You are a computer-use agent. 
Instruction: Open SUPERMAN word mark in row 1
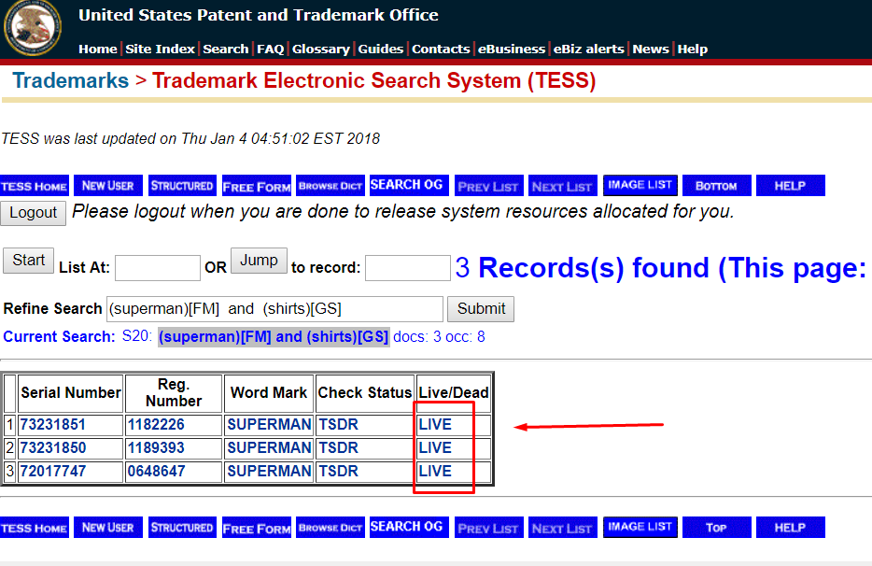click(269, 425)
